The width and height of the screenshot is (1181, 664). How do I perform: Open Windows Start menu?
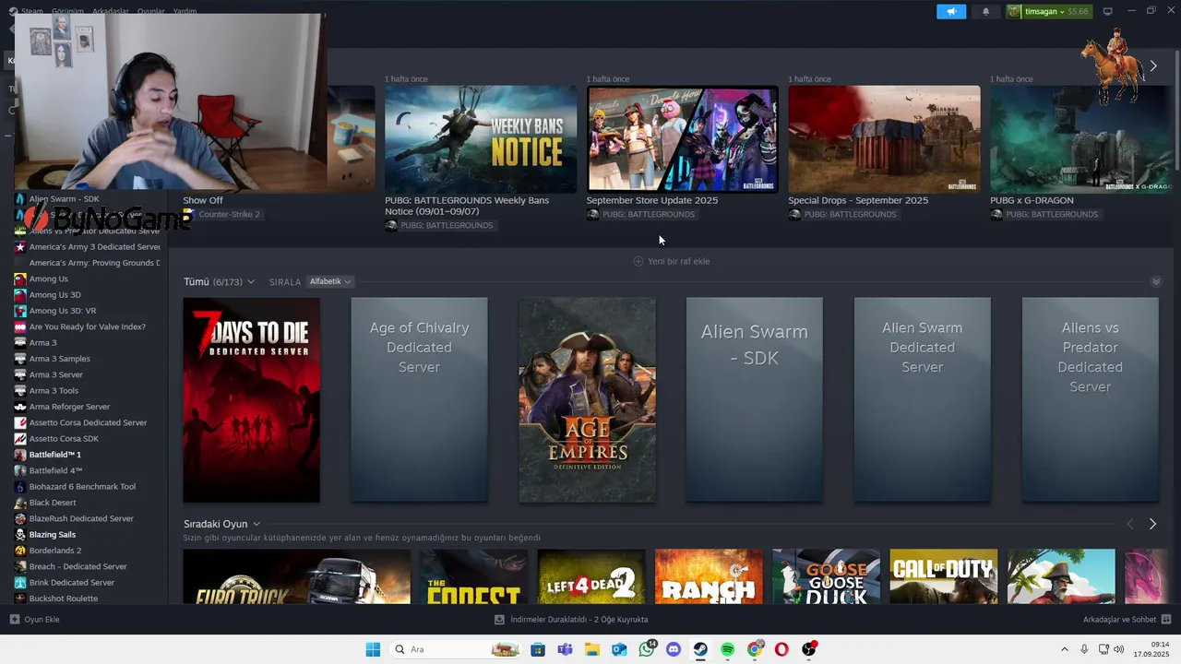(x=373, y=649)
